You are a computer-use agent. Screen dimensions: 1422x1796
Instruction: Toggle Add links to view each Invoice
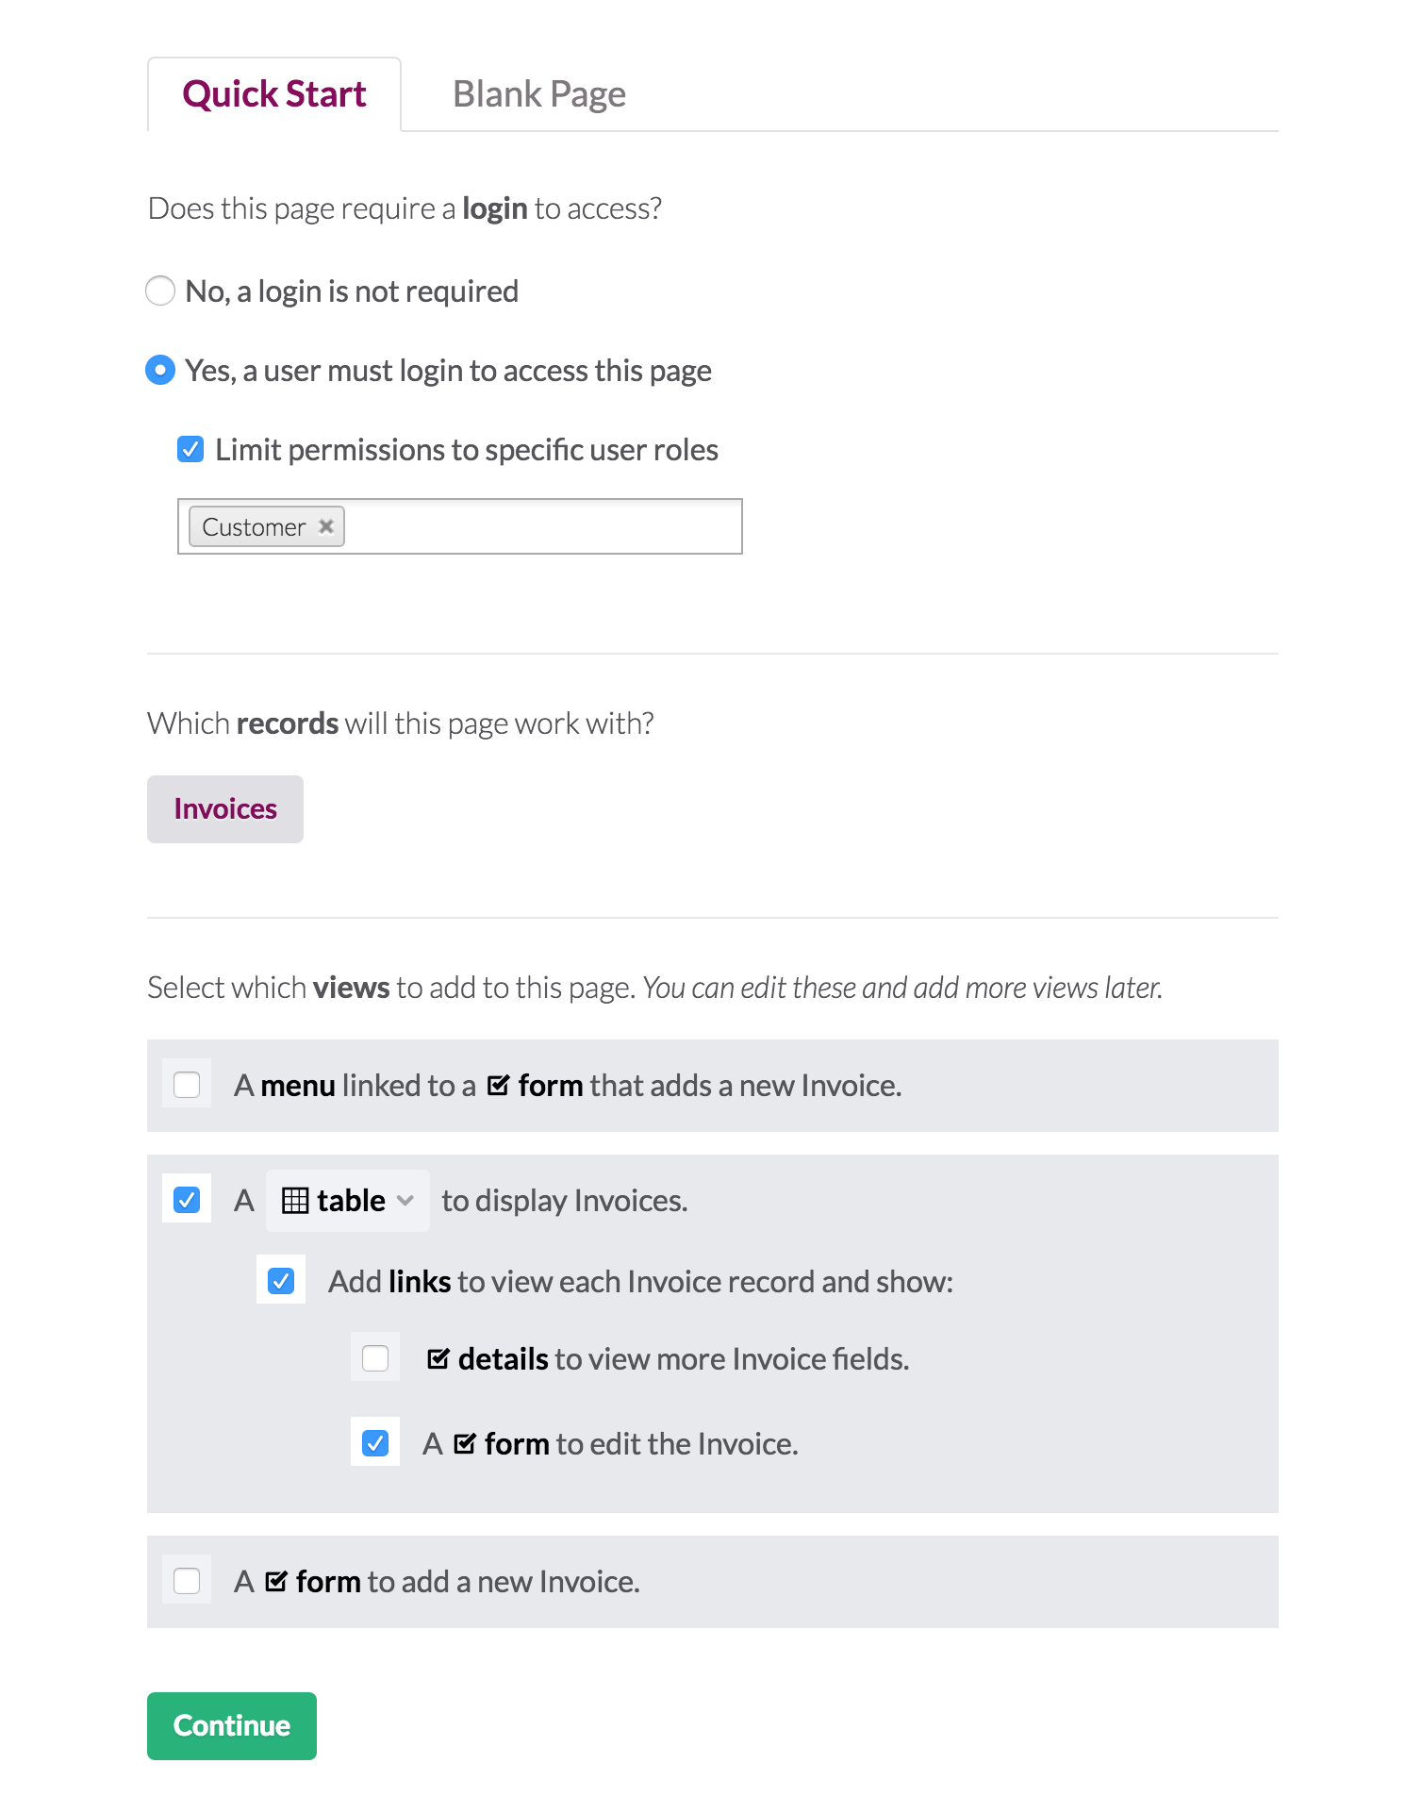click(281, 1282)
